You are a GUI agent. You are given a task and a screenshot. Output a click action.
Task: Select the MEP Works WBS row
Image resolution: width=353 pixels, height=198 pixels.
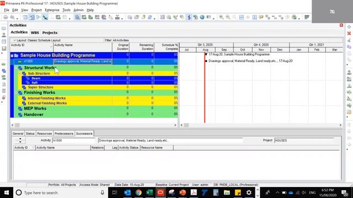tap(94, 108)
